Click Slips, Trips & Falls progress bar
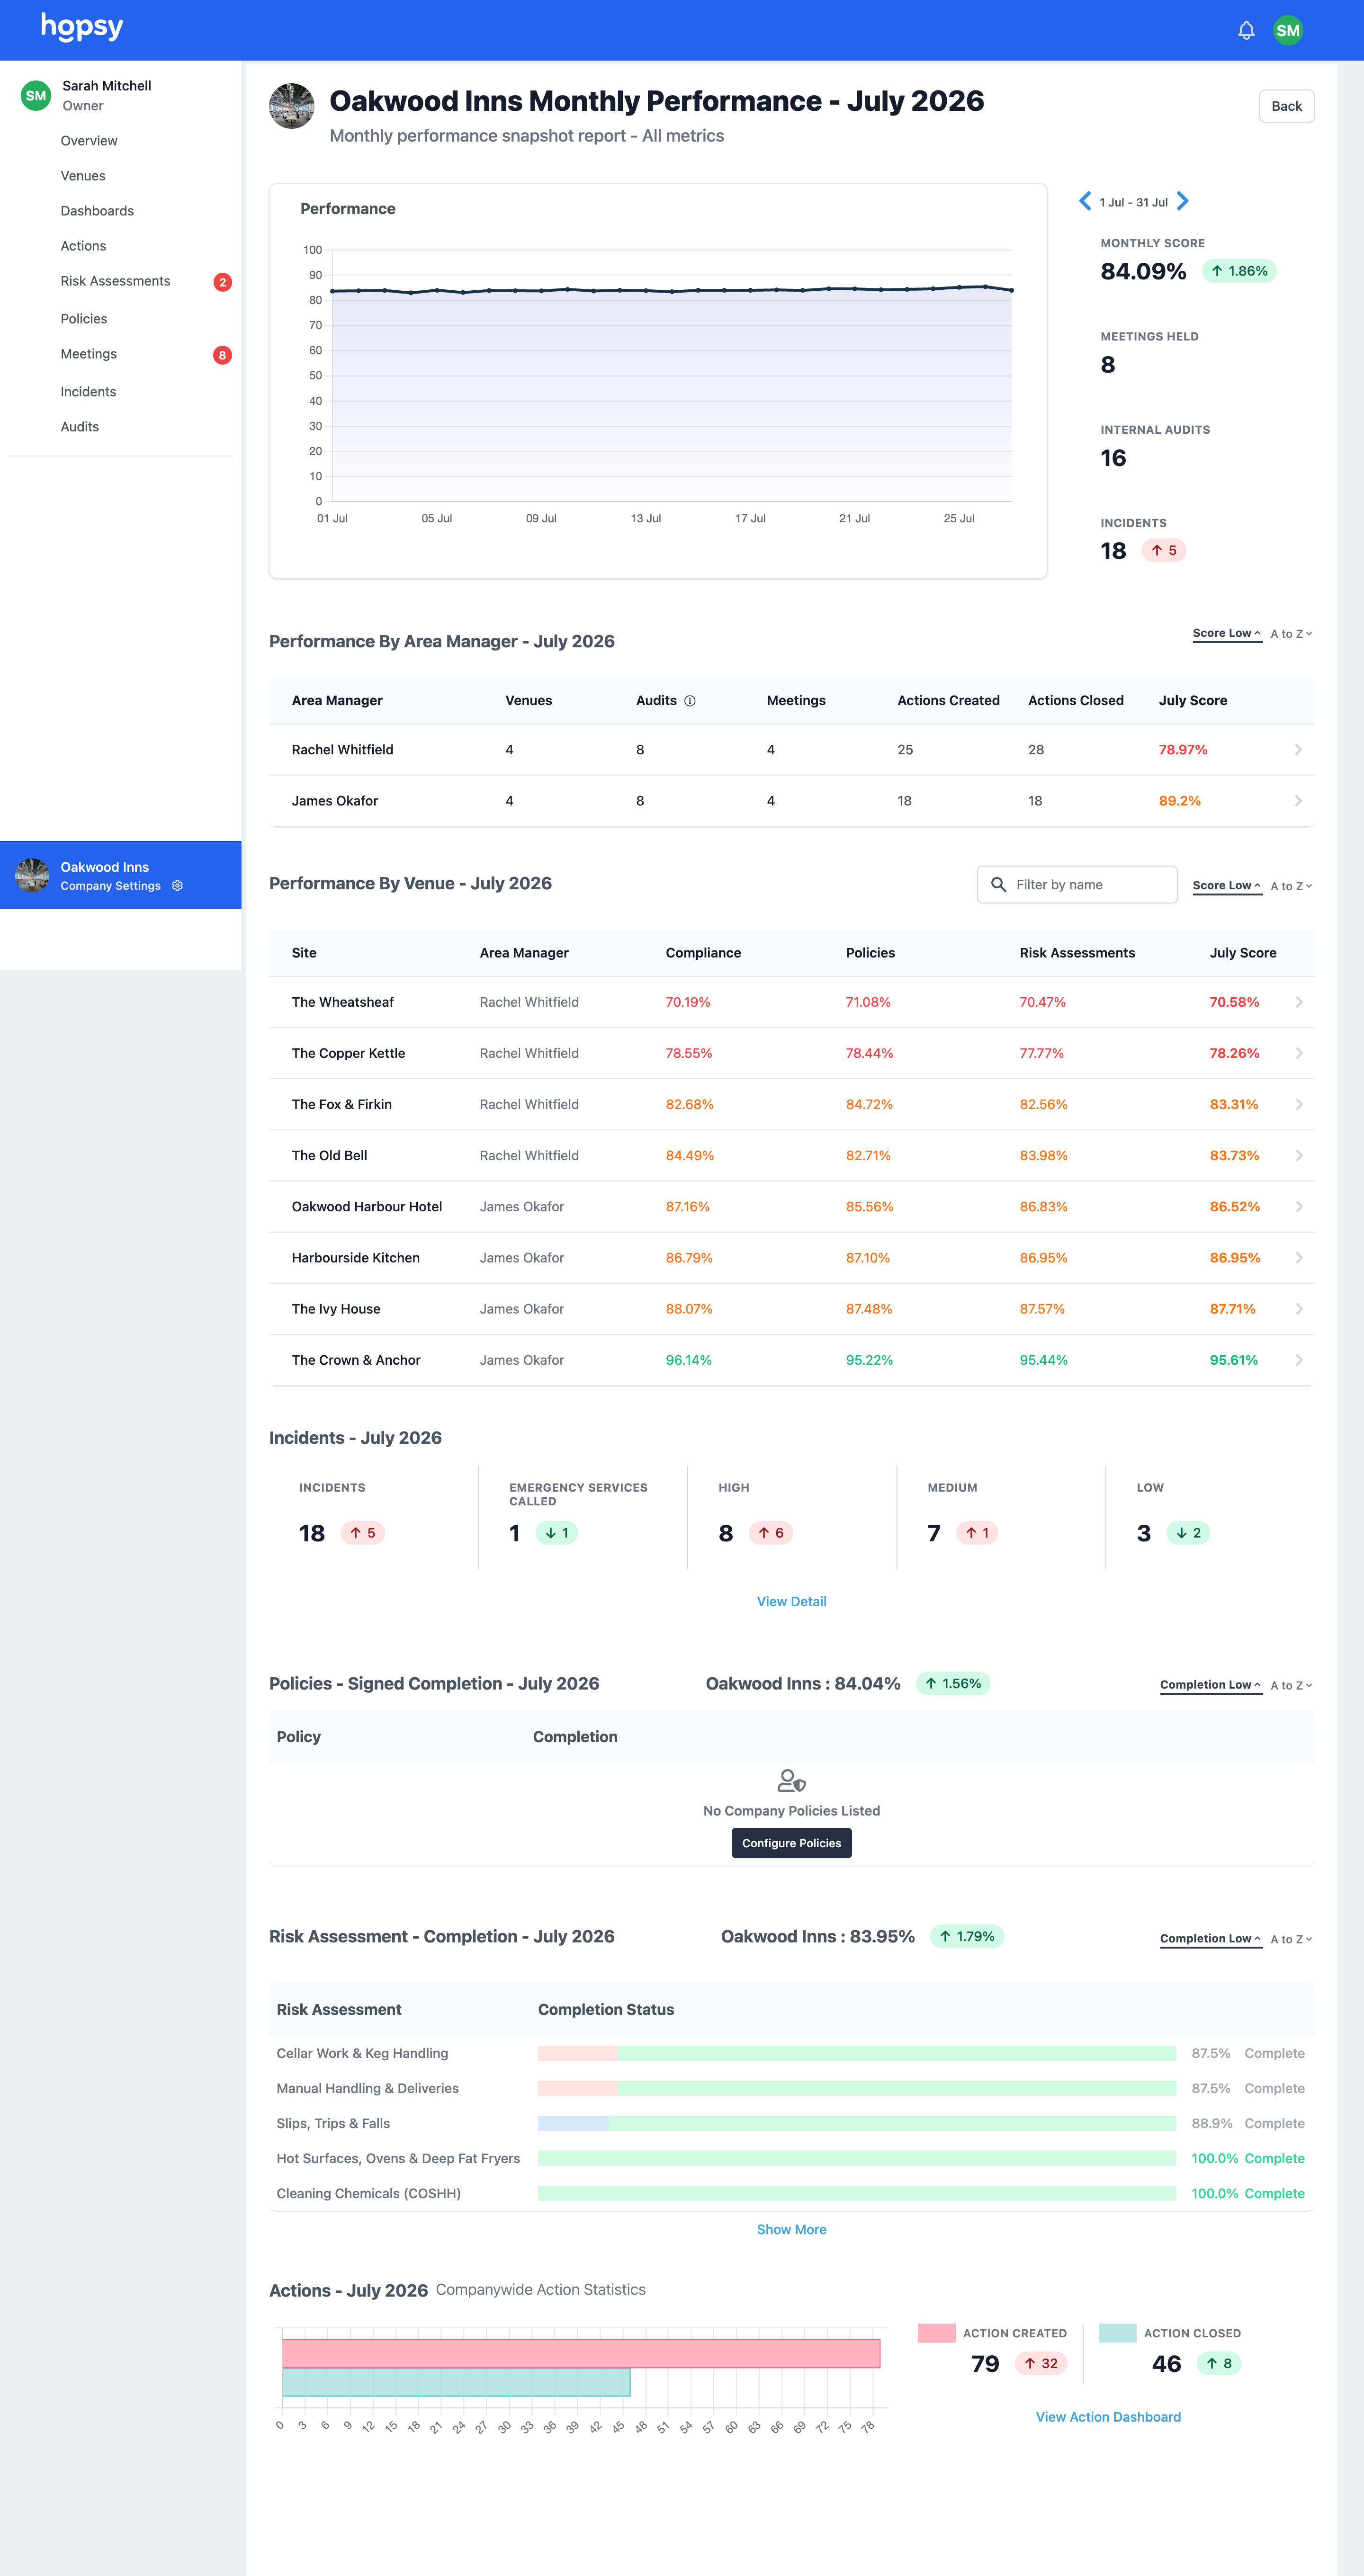Viewport: 1364px width, 2576px height. 857,2123
